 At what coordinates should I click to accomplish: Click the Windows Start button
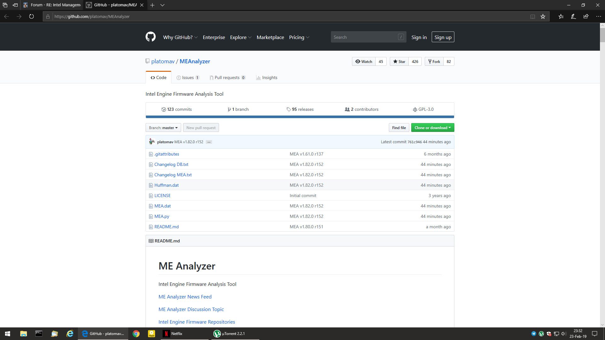(x=8, y=334)
